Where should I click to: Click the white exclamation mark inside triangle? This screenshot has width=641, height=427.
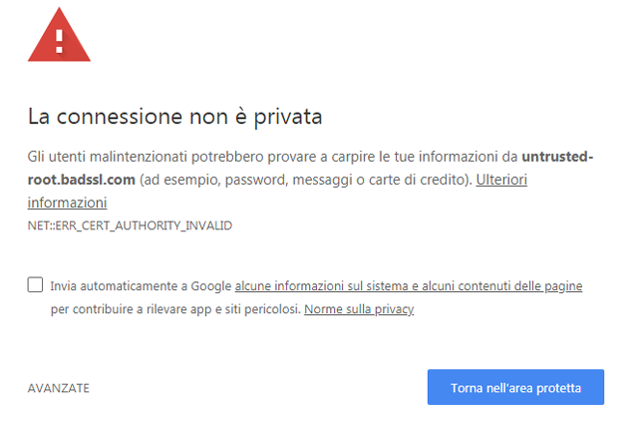[59, 41]
